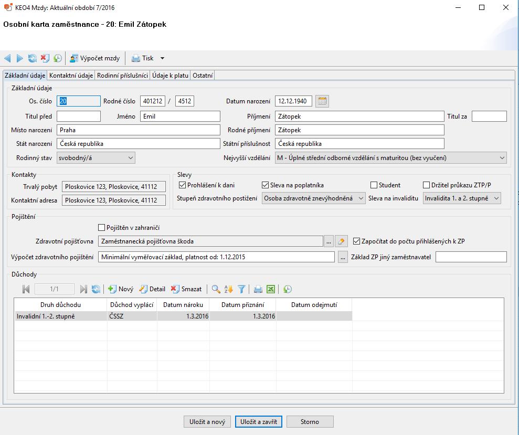Click Datum přiznání column header
The width and height of the screenshot is (519, 435).
(x=242, y=304)
